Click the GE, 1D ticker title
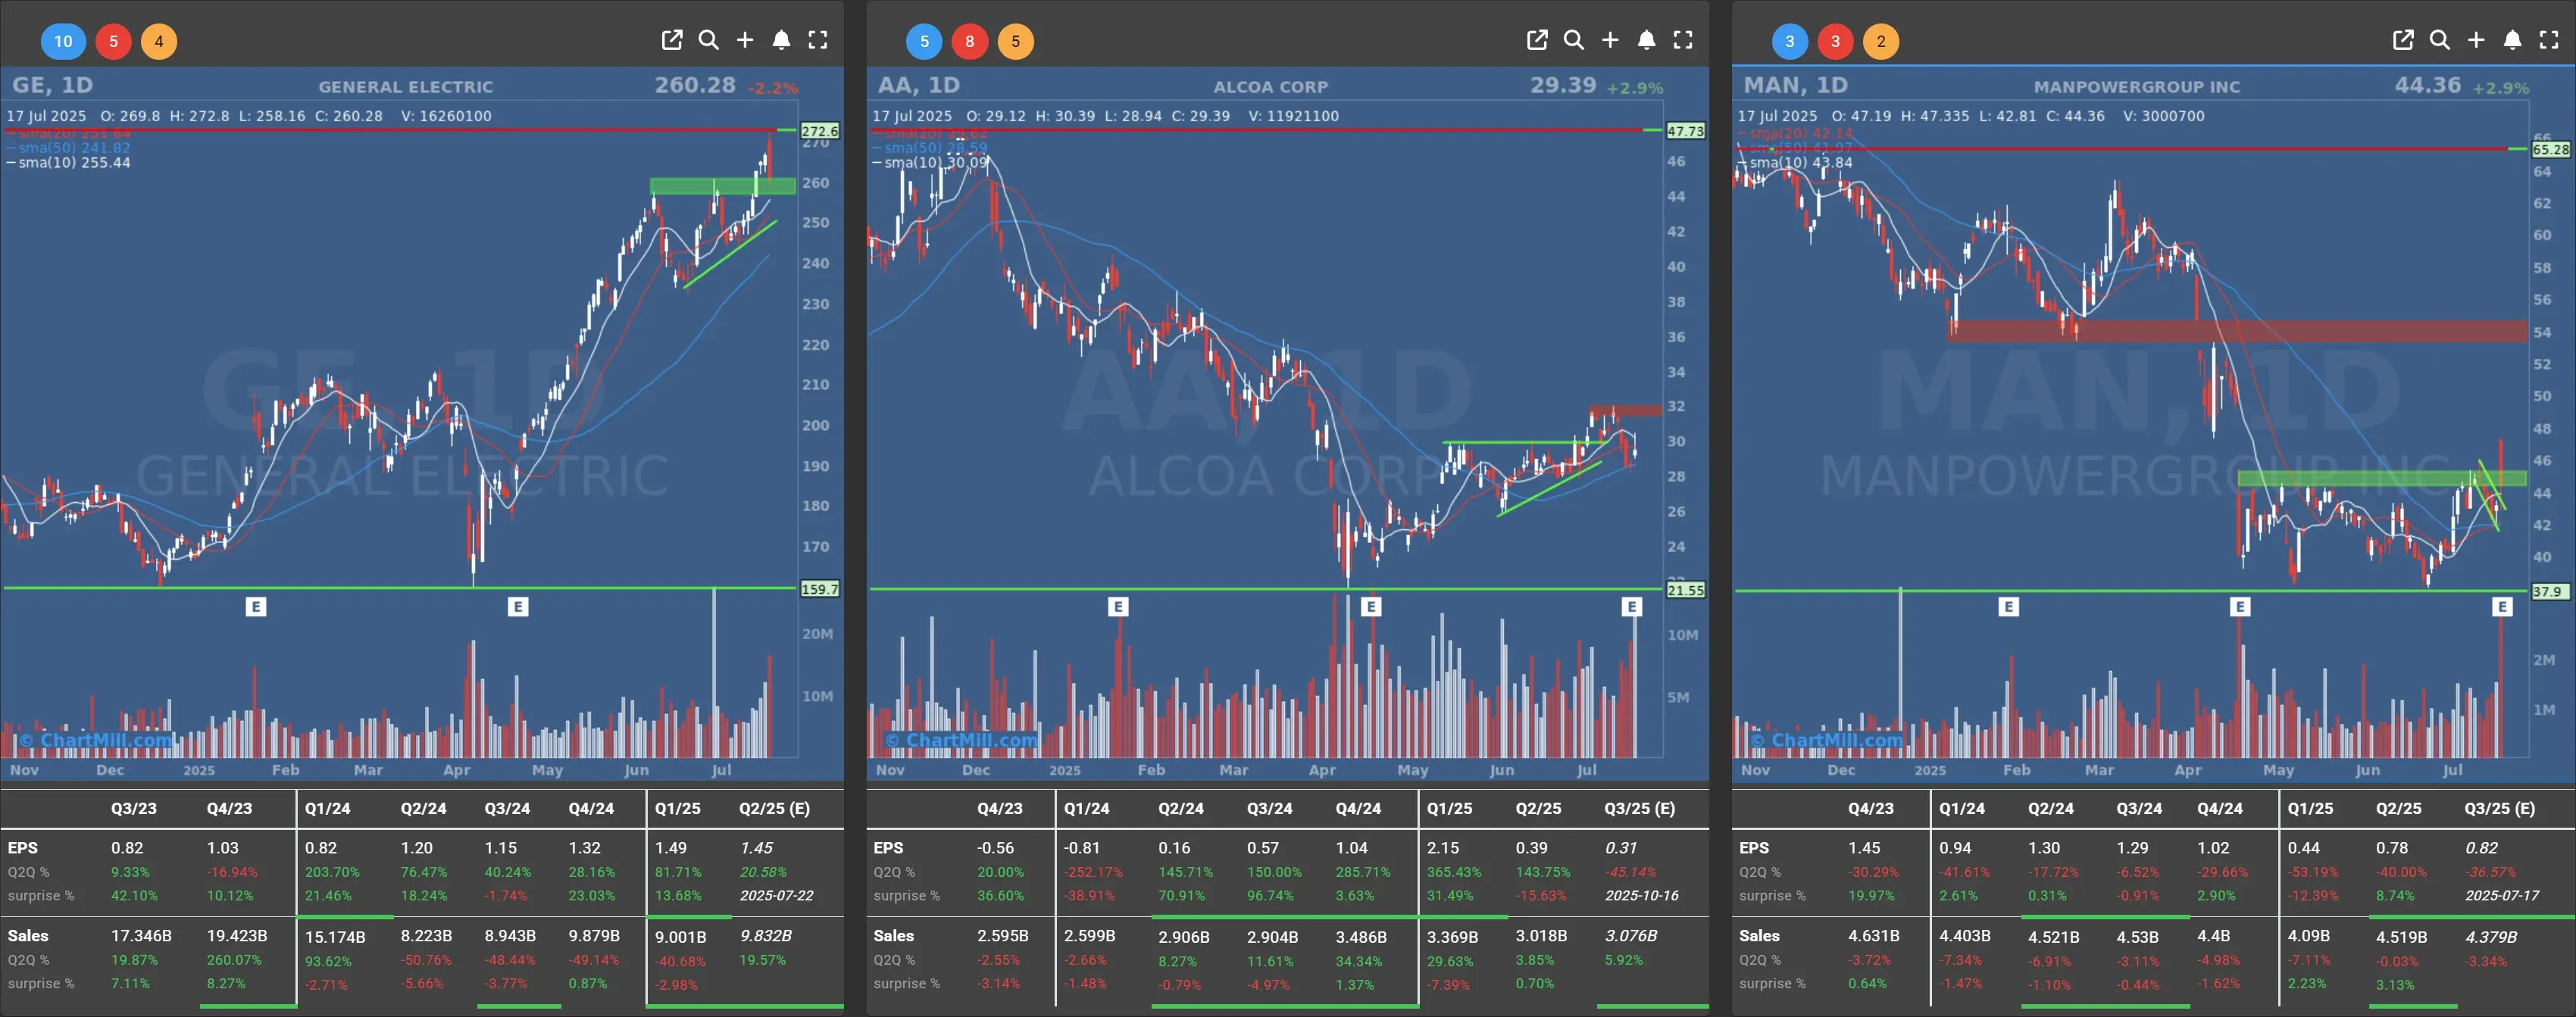Screen dimensions: 2576x1017 (x=52, y=85)
